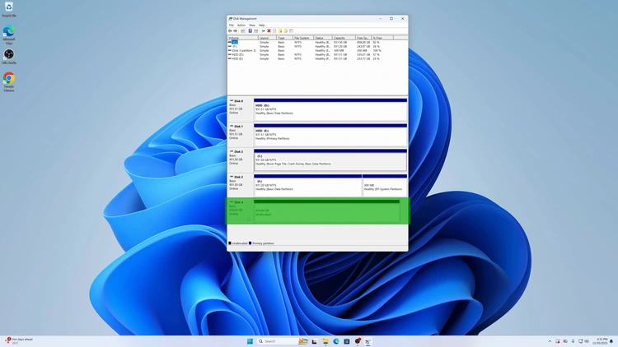Image resolution: width=618 pixels, height=347 pixels.
Task: Select the (Disk 3 partition 3) volume row
Action: 317,50
